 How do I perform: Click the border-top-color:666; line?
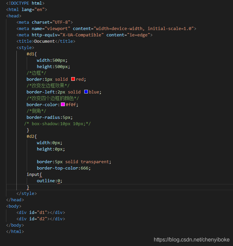click(x=64, y=168)
